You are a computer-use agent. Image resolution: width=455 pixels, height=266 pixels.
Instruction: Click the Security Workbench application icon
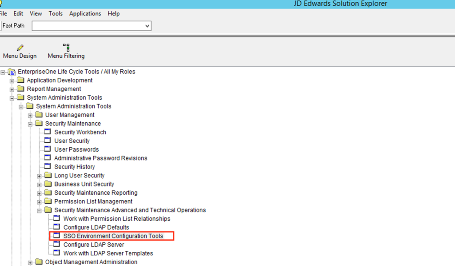coord(48,132)
